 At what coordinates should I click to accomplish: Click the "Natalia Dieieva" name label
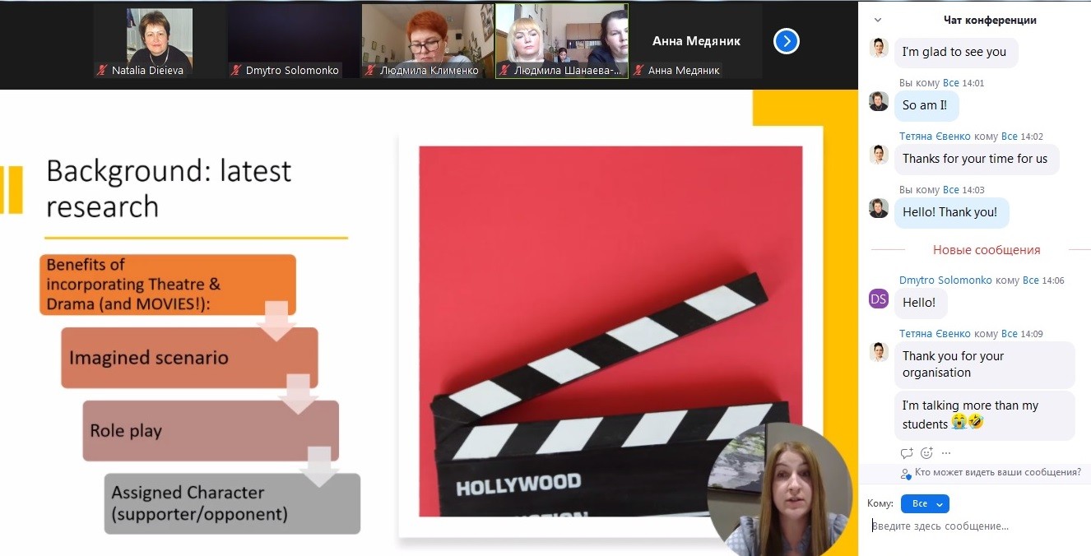[147, 71]
